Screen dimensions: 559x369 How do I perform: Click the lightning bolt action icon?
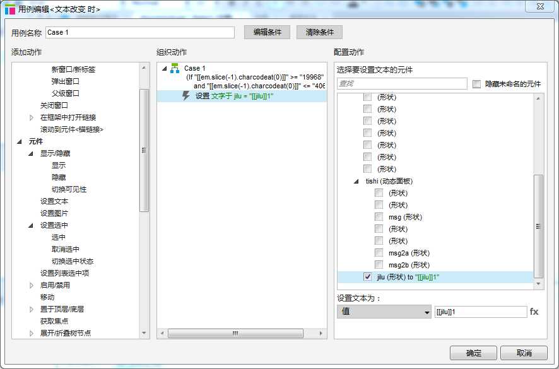click(186, 96)
